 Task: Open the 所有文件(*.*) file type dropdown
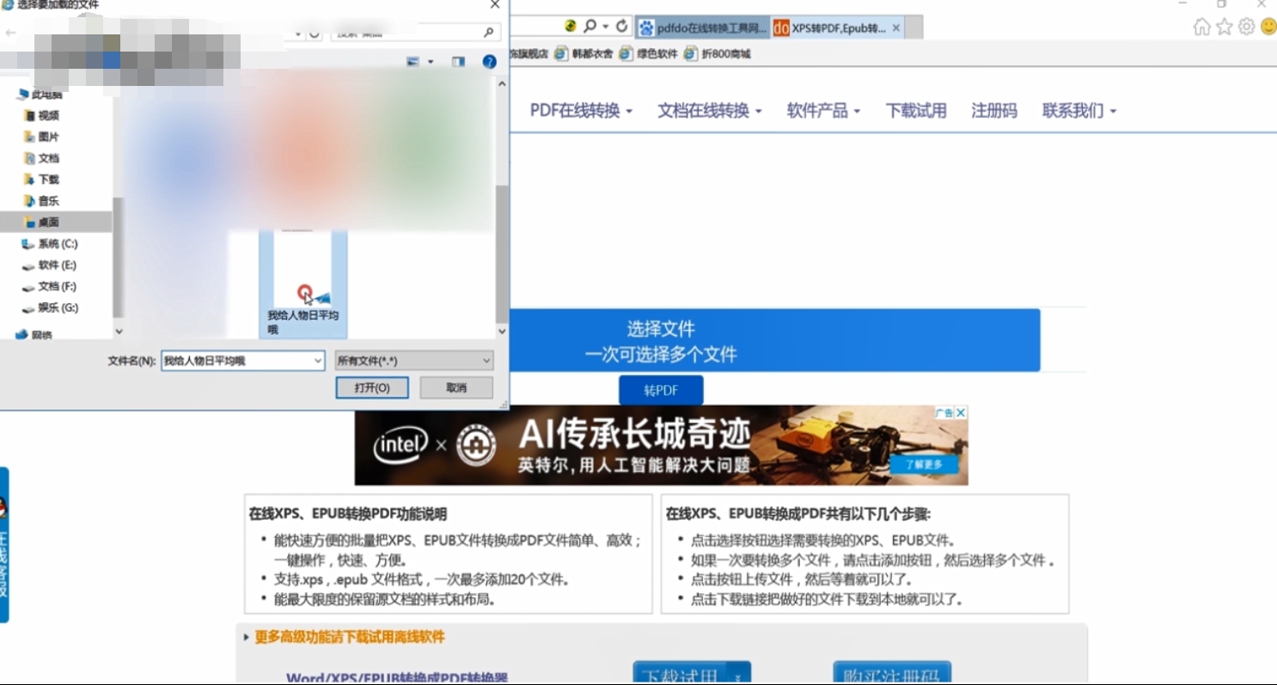(x=414, y=361)
